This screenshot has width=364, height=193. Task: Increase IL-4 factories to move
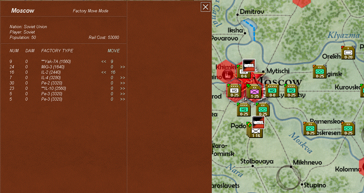tap(123, 78)
